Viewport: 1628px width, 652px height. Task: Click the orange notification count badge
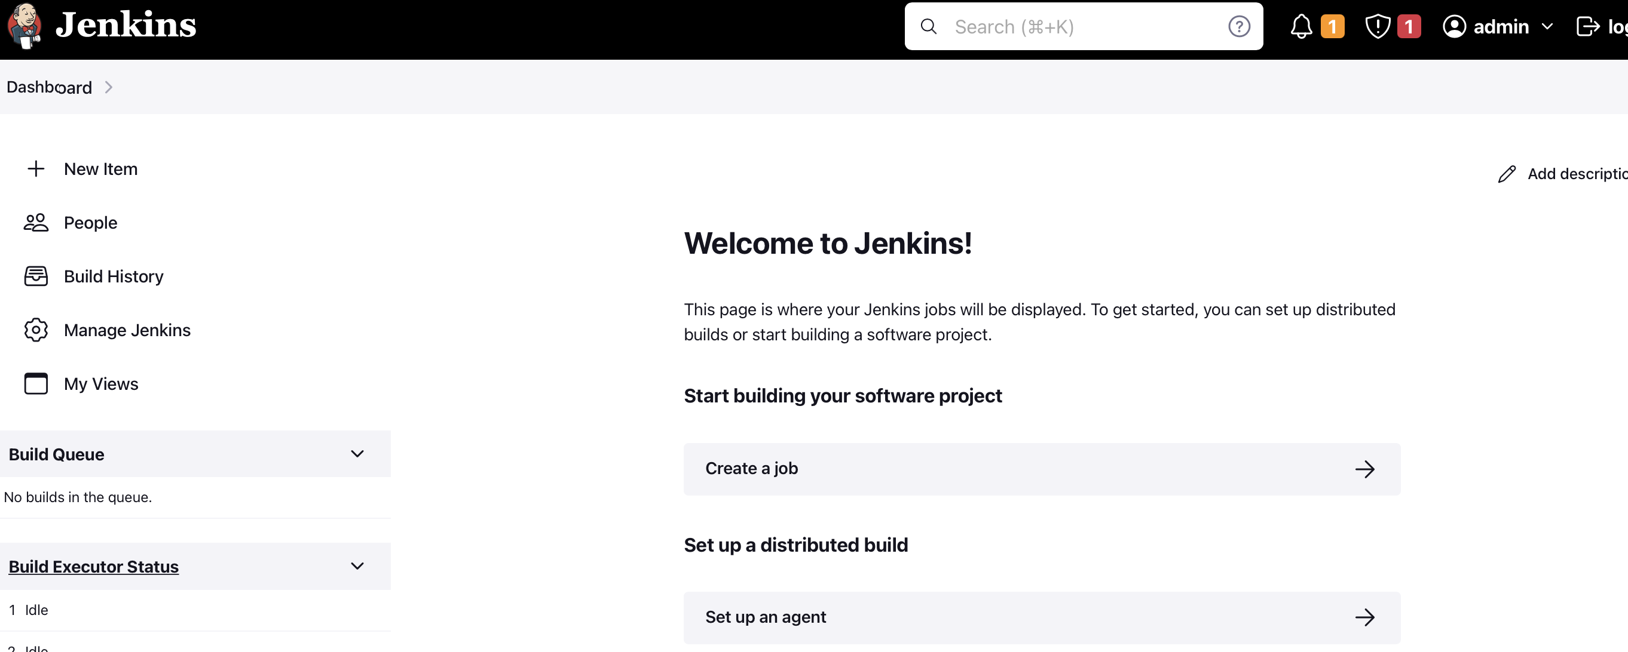point(1332,26)
